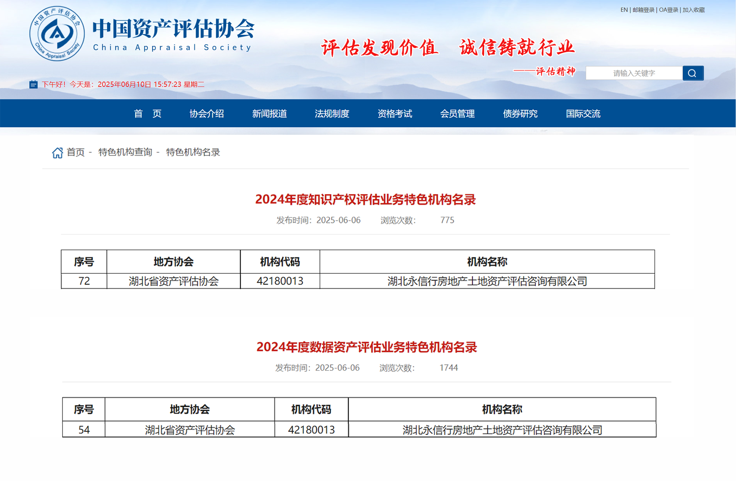
Task: Click 湖北省资产评估协会 in the row numbered 54
Action: [x=190, y=429]
